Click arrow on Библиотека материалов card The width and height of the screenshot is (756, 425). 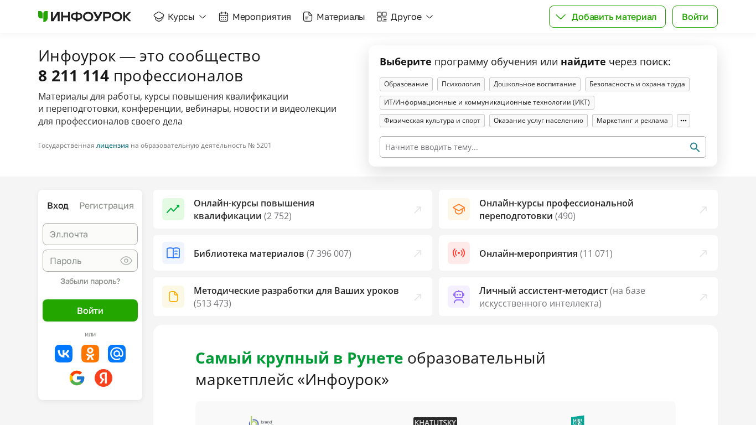418,253
